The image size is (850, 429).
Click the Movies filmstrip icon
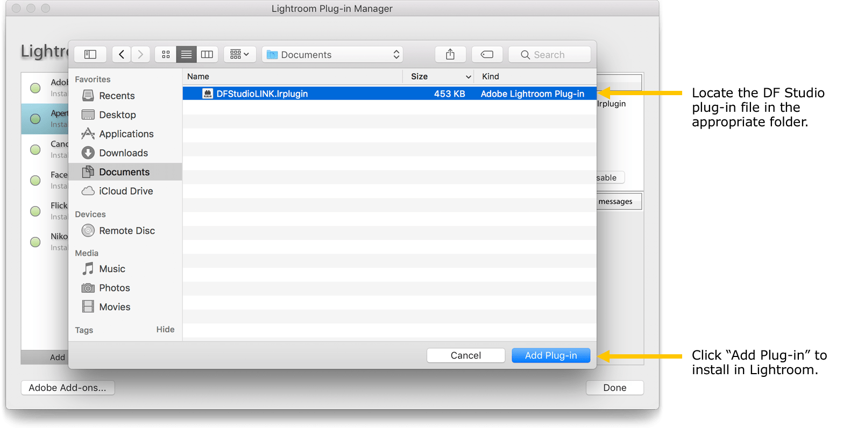(x=88, y=306)
